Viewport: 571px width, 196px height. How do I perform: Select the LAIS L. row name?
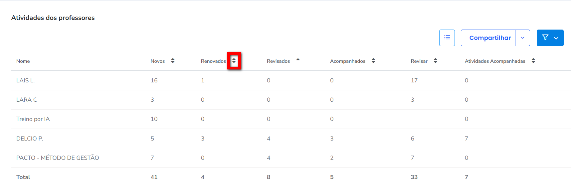[25, 80]
